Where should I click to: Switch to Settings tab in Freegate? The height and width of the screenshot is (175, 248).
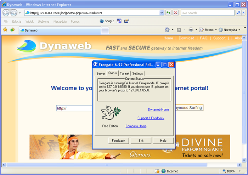(x=137, y=74)
